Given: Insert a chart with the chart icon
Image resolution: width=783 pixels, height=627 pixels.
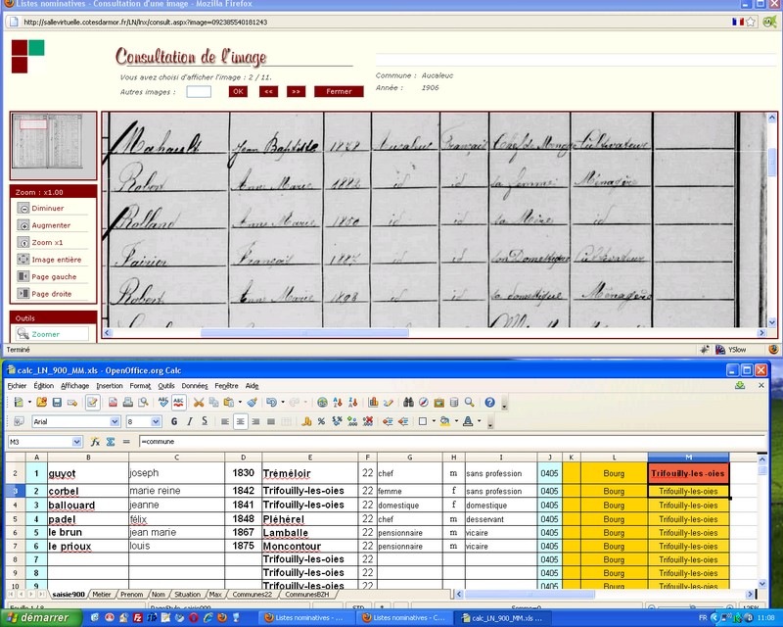Looking at the screenshot, I should pos(373,403).
